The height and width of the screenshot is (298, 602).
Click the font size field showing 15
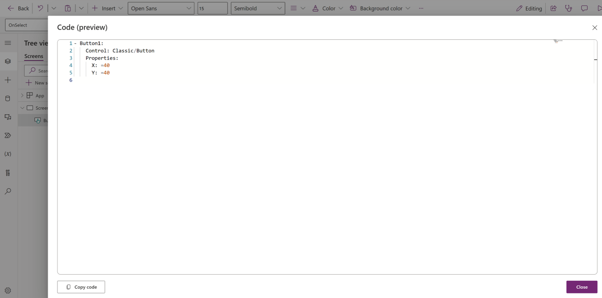[x=212, y=8]
